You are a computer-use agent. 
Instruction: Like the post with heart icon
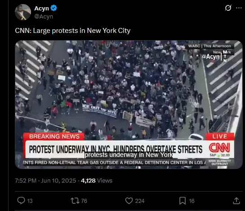(x=129, y=201)
